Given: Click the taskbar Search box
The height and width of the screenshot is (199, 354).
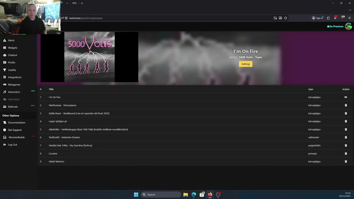Looking at the screenshot, I should [161, 195].
